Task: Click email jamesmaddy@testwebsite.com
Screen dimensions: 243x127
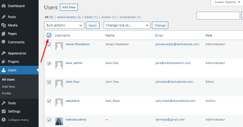Action: tap(177, 44)
